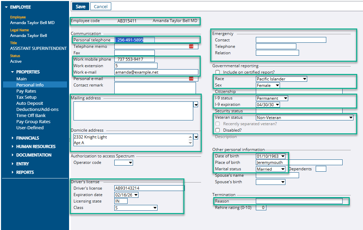Open Pay Group Rates page
Viewport: 363px width, 230px height.
coord(33,122)
